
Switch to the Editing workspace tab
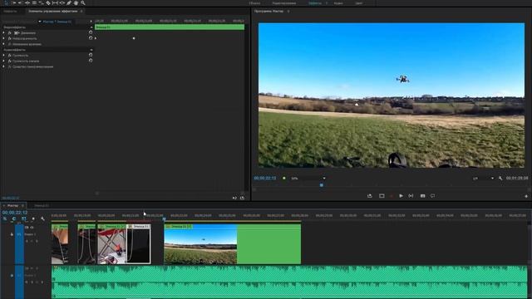(x=284, y=3)
